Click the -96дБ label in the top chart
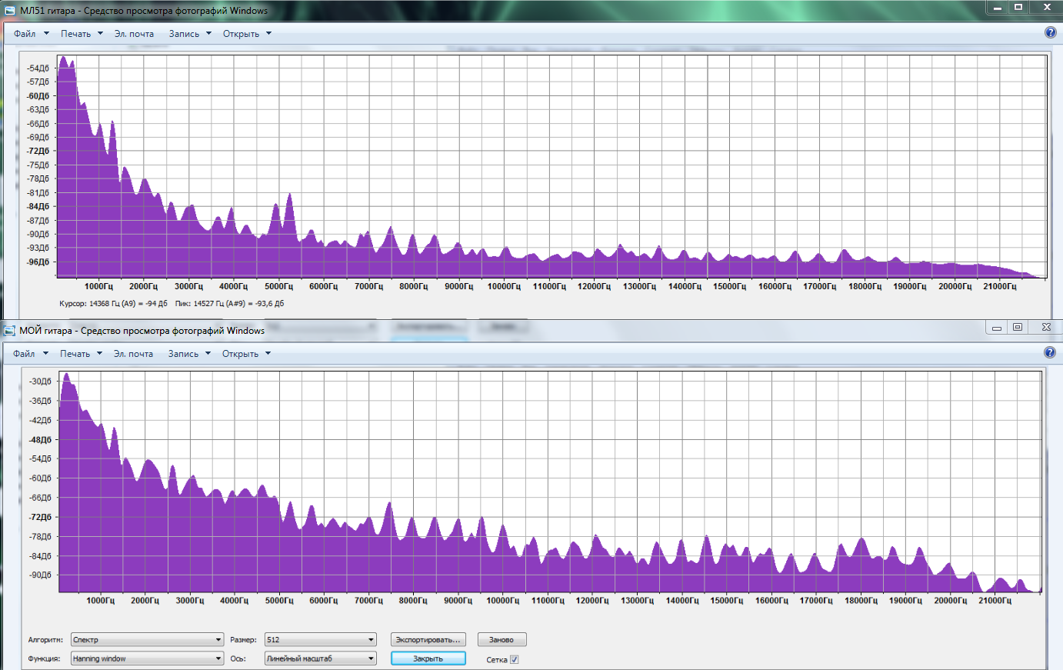This screenshot has width=1063, height=670. (x=38, y=262)
